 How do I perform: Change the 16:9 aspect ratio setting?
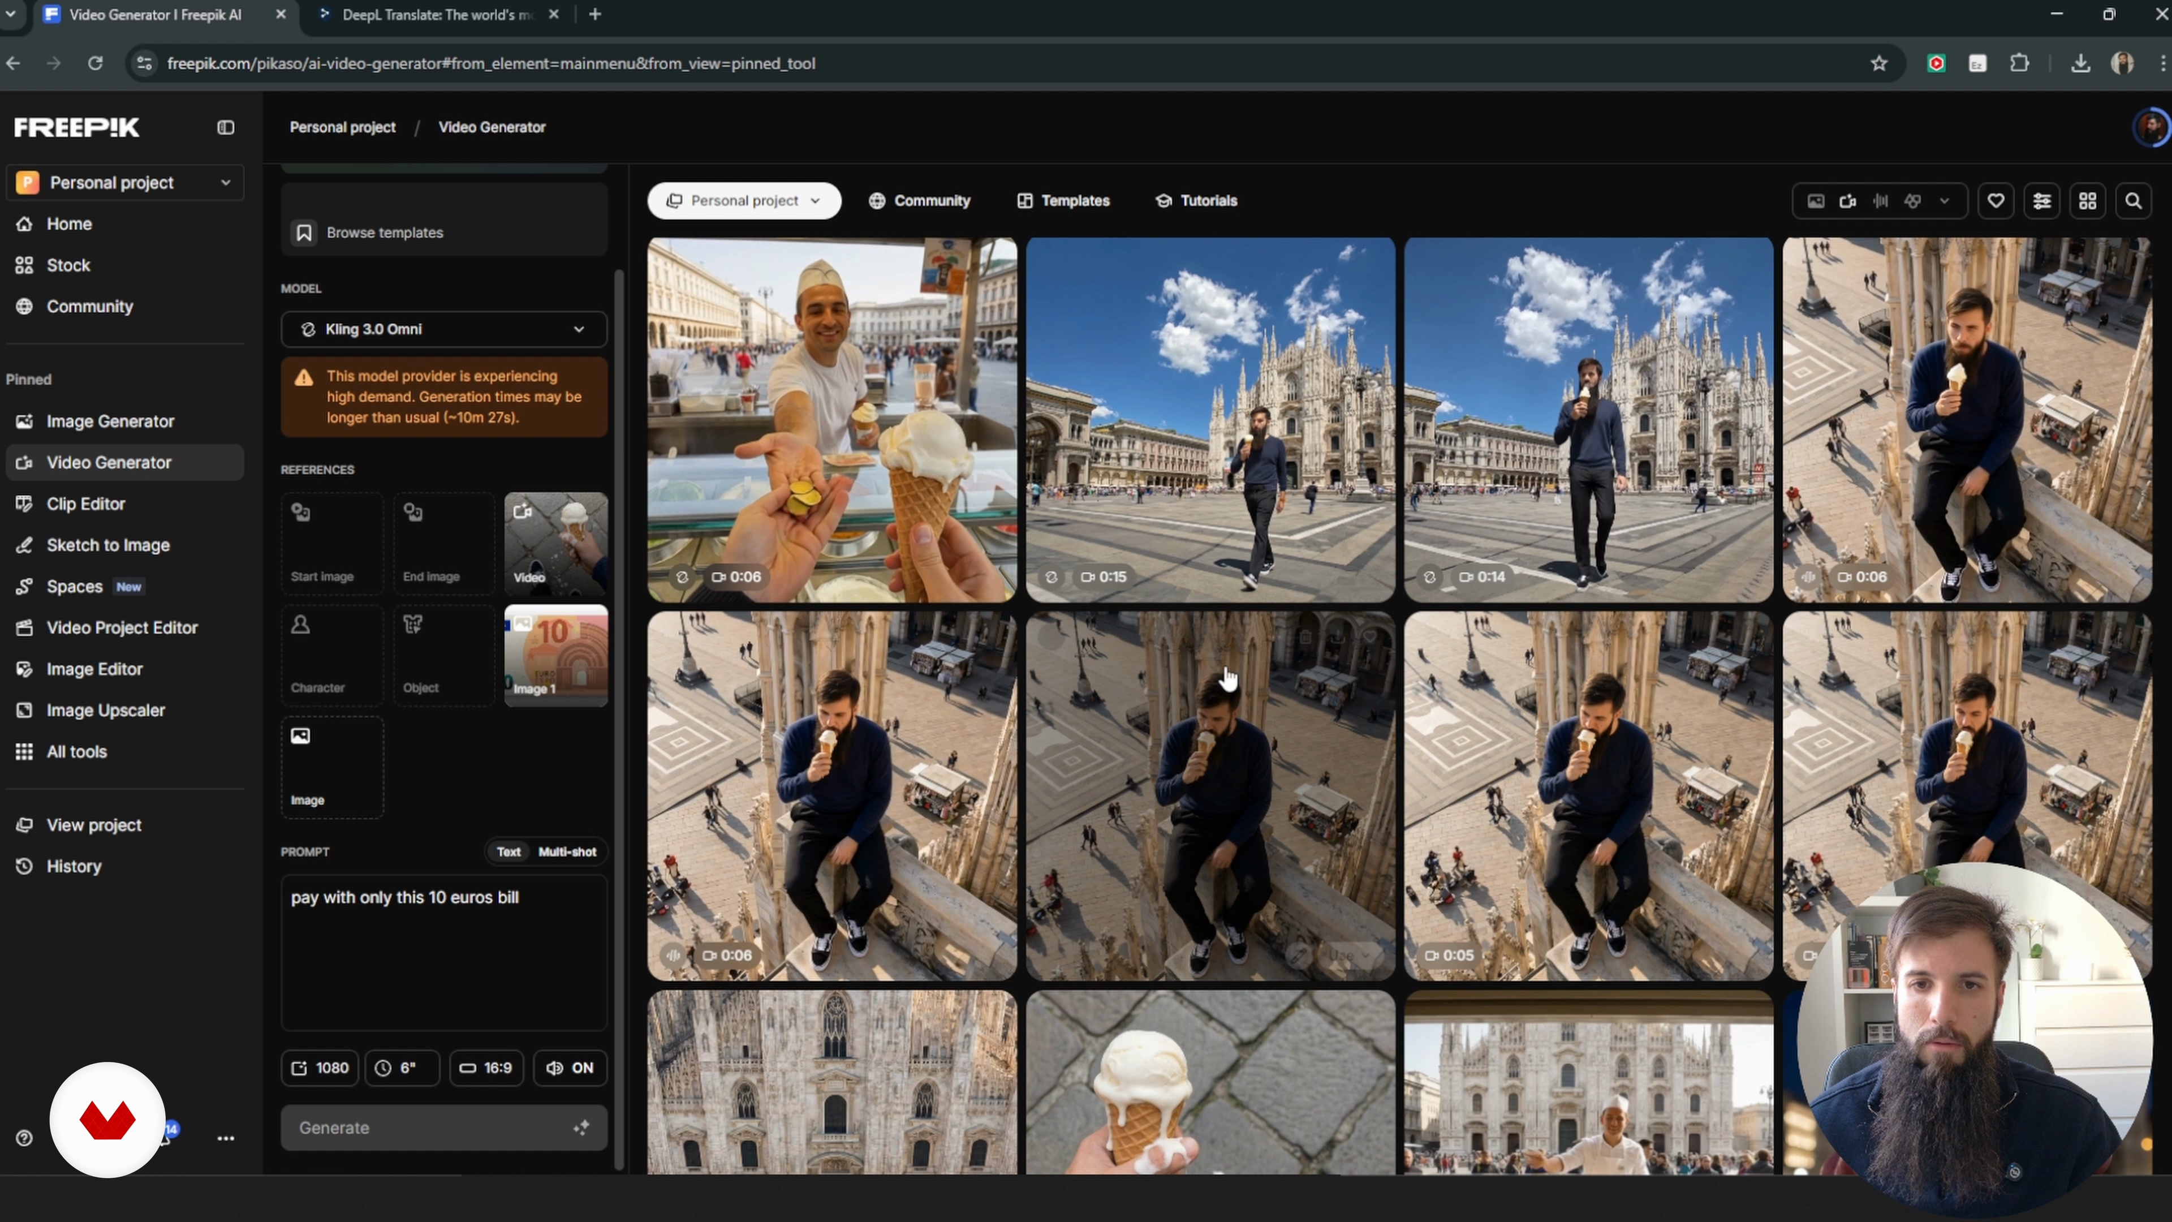[x=486, y=1068]
